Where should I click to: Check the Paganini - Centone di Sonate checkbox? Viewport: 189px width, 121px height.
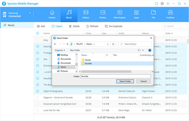(x=38, y=97)
